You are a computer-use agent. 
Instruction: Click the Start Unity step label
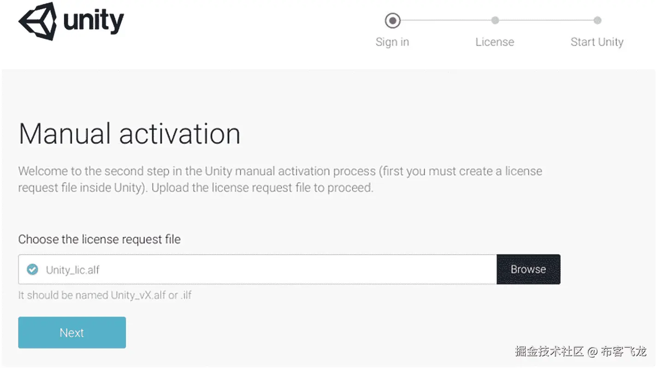tap(597, 42)
